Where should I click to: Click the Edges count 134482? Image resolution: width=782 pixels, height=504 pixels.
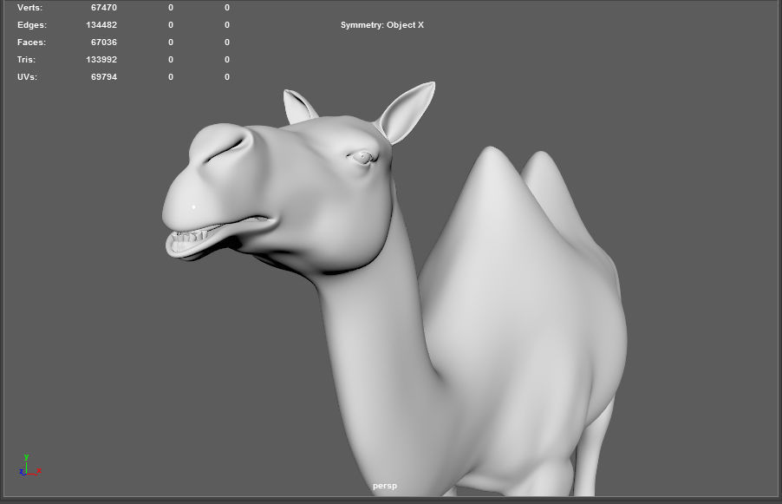pyautogui.click(x=101, y=25)
